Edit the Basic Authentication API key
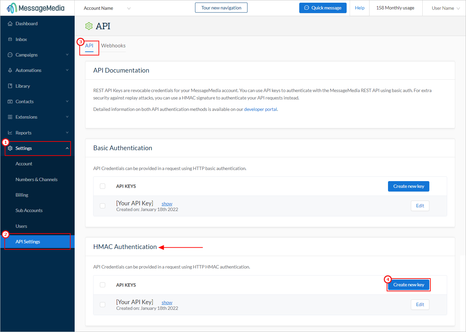This screenshot has width=466, height=332. pos(420,206)
